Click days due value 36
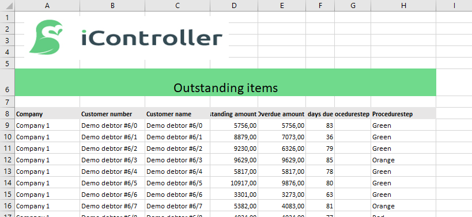 320,137
